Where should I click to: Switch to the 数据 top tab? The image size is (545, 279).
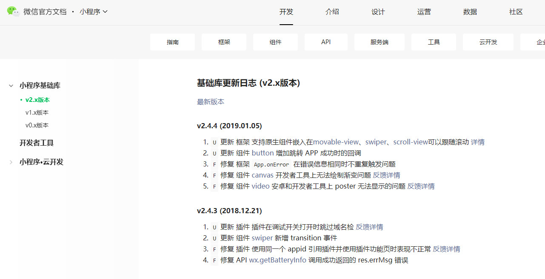470,12
